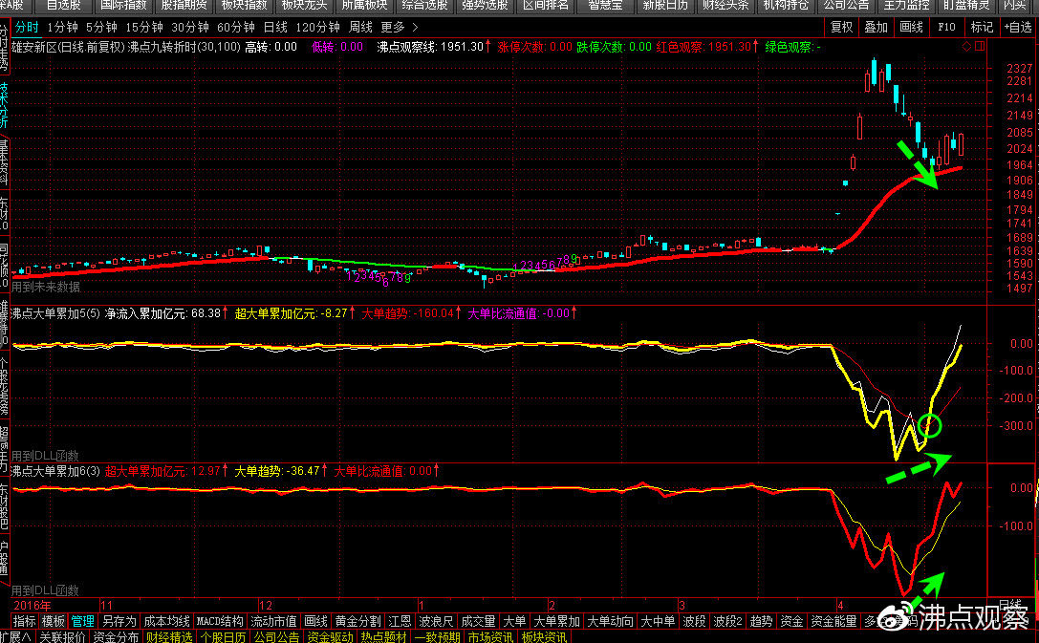1039x643 pixels.
Task: Click the +自选 add-to-watchlist button
Action: click(x=1016, y=27)
